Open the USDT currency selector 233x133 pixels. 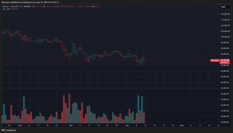(x=225, y=7)
